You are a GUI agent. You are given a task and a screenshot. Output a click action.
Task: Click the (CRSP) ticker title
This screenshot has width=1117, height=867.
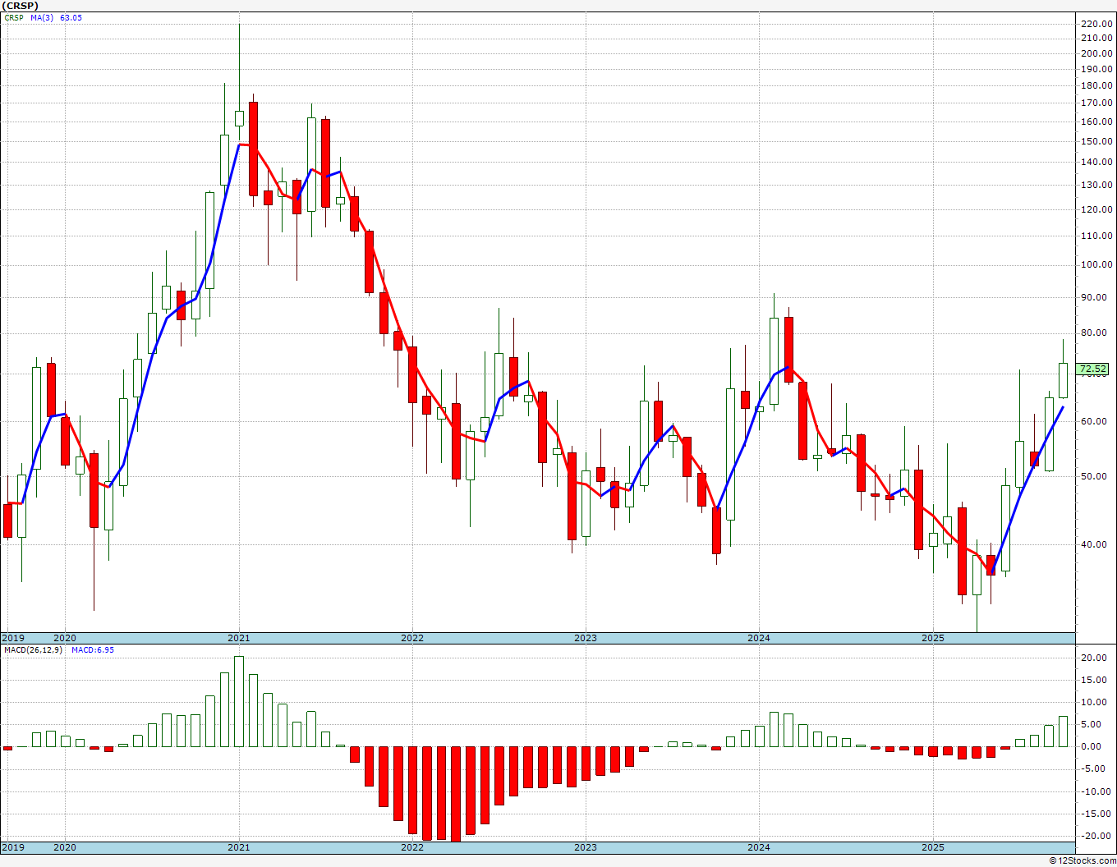coord(20,6)
